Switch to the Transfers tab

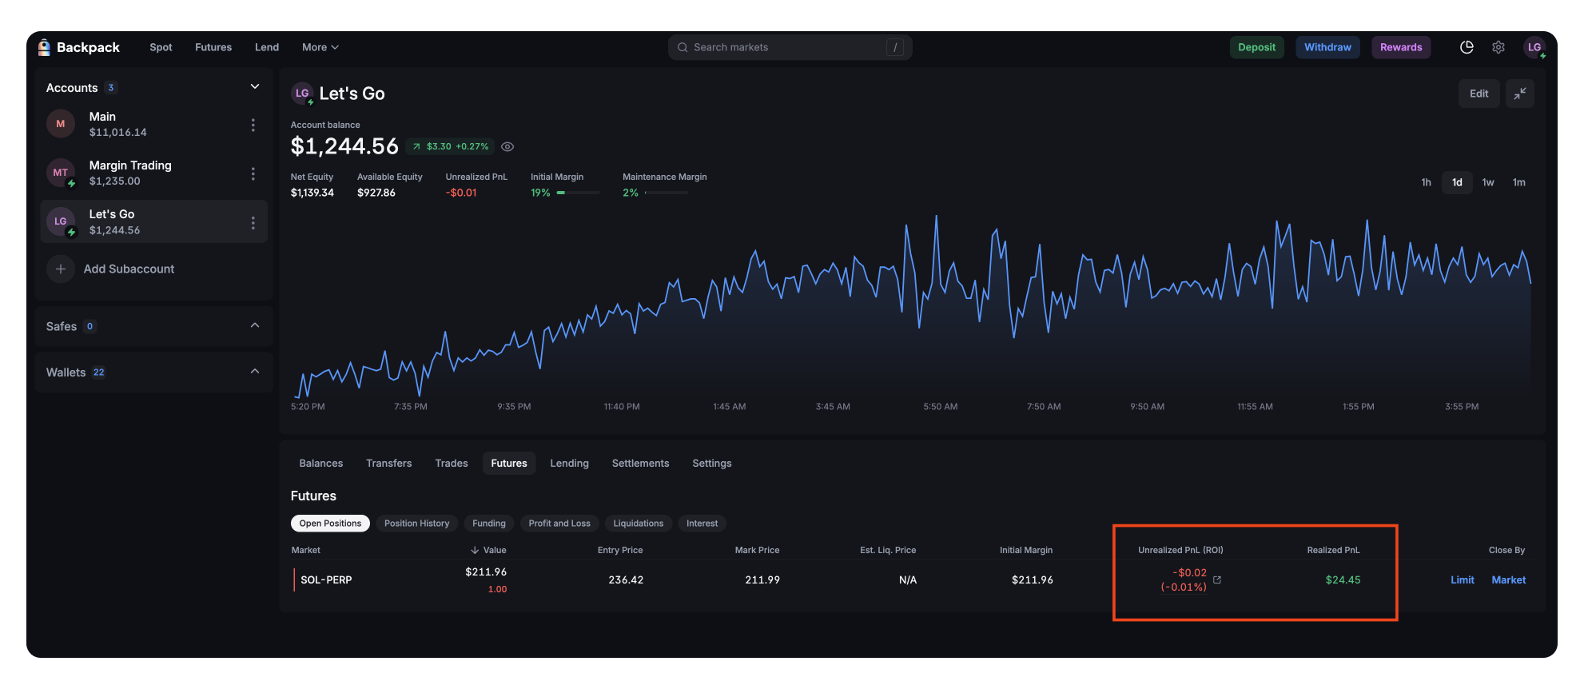[x=389, y=464]
